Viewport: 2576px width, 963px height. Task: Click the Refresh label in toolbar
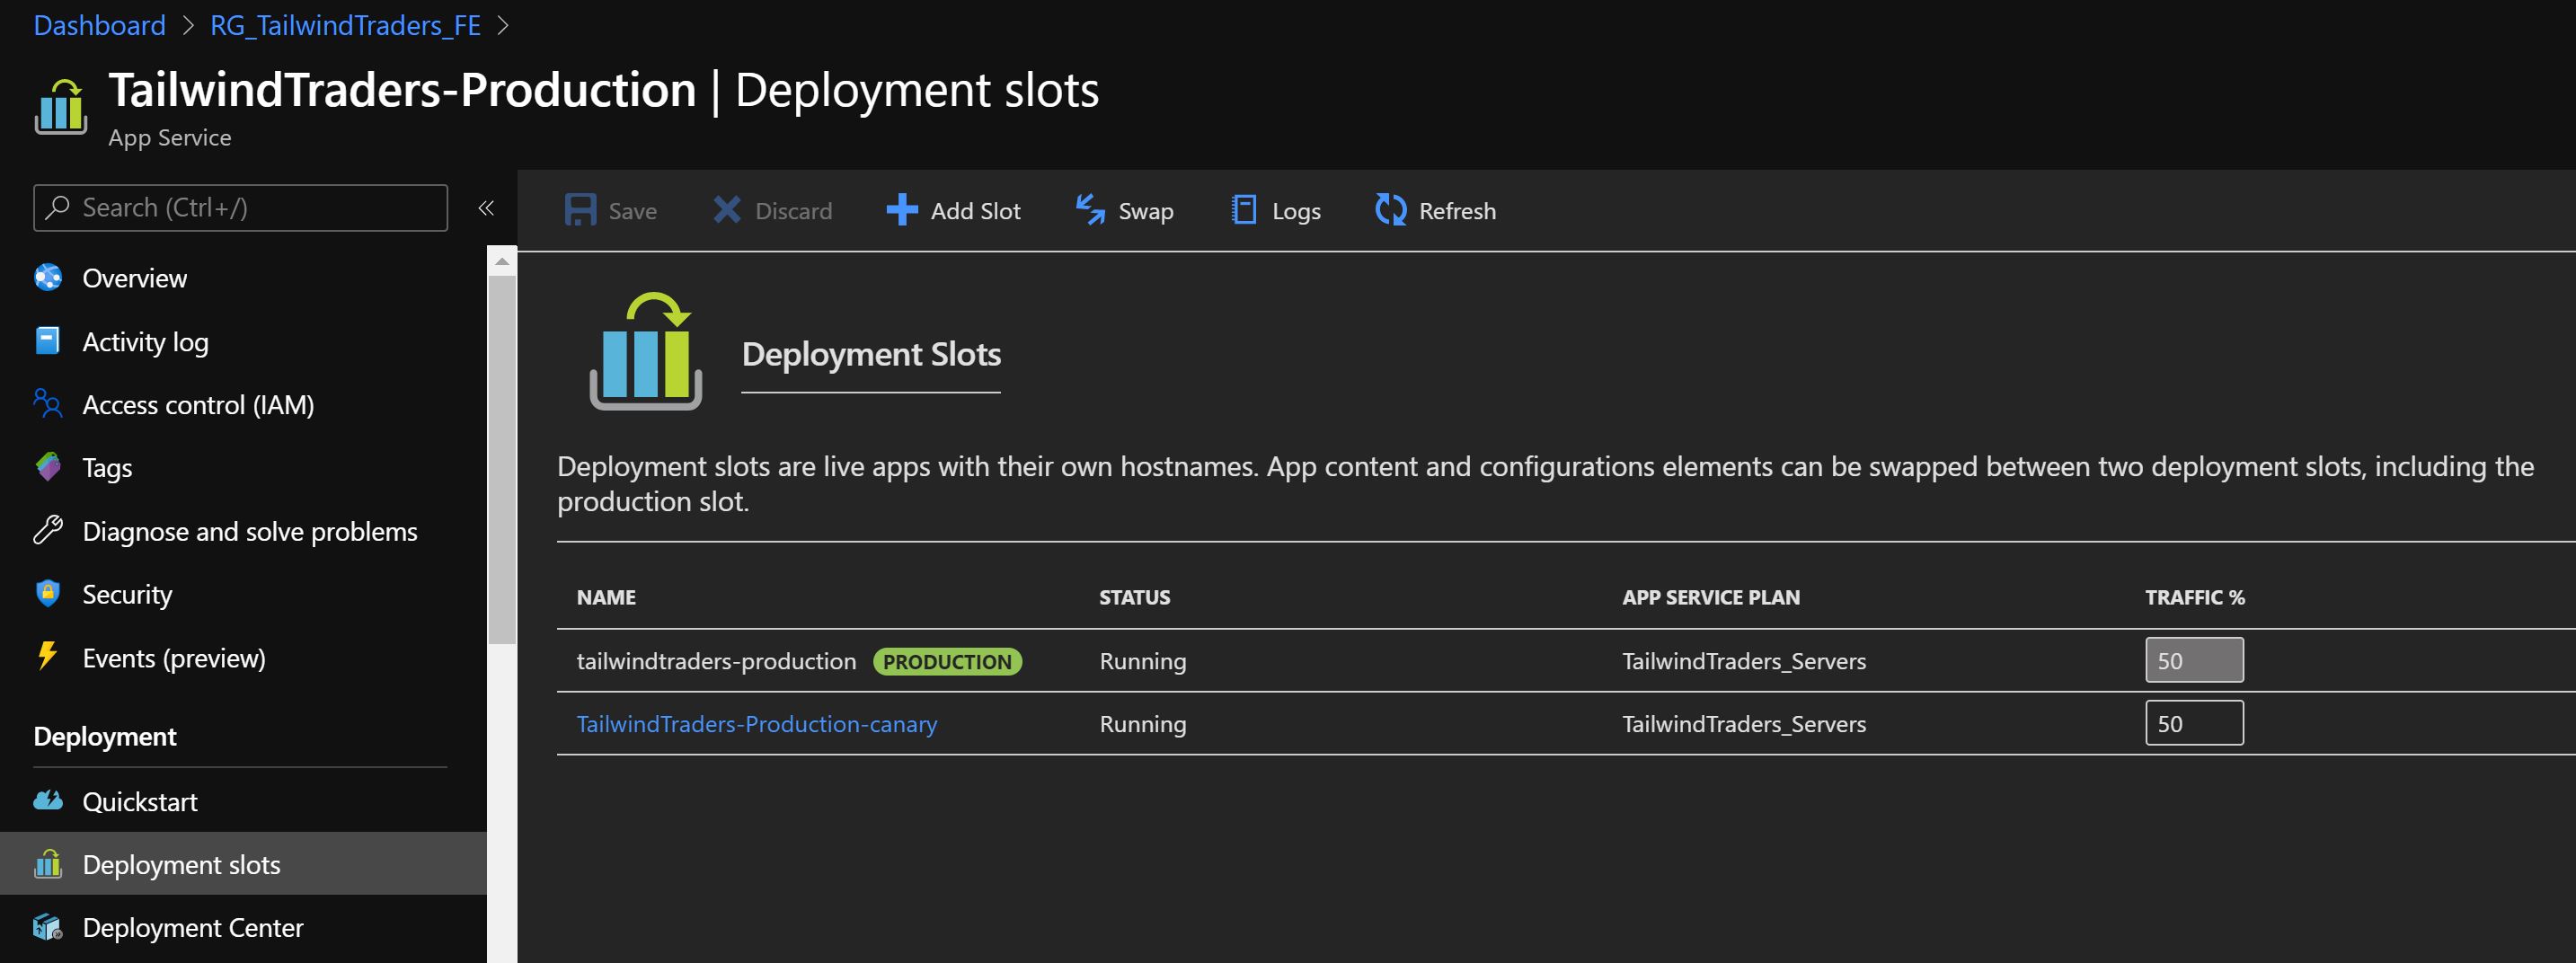1457,211
